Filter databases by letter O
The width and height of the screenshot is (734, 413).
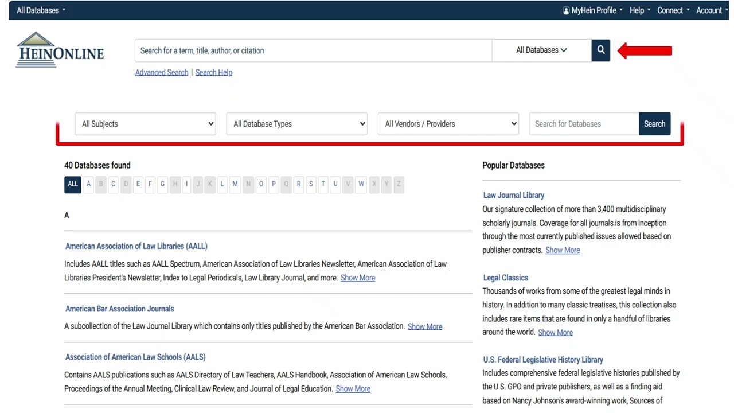(261, 184)
